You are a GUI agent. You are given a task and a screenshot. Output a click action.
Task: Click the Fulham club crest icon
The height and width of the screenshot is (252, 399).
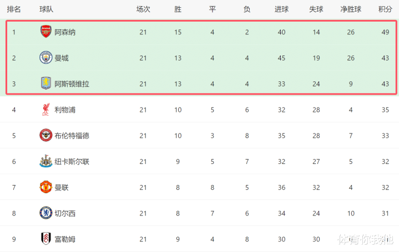pos(46,239)
